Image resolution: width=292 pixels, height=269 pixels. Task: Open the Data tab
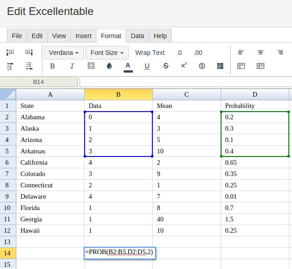pyautogui.click(x=137, y=36)
